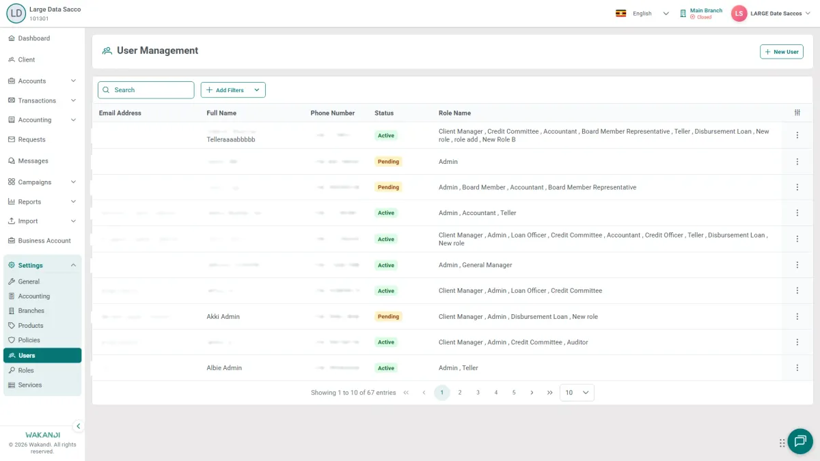820x461 pixels.
Task: Sort by Full Name column header
Action: coord(221,113)
